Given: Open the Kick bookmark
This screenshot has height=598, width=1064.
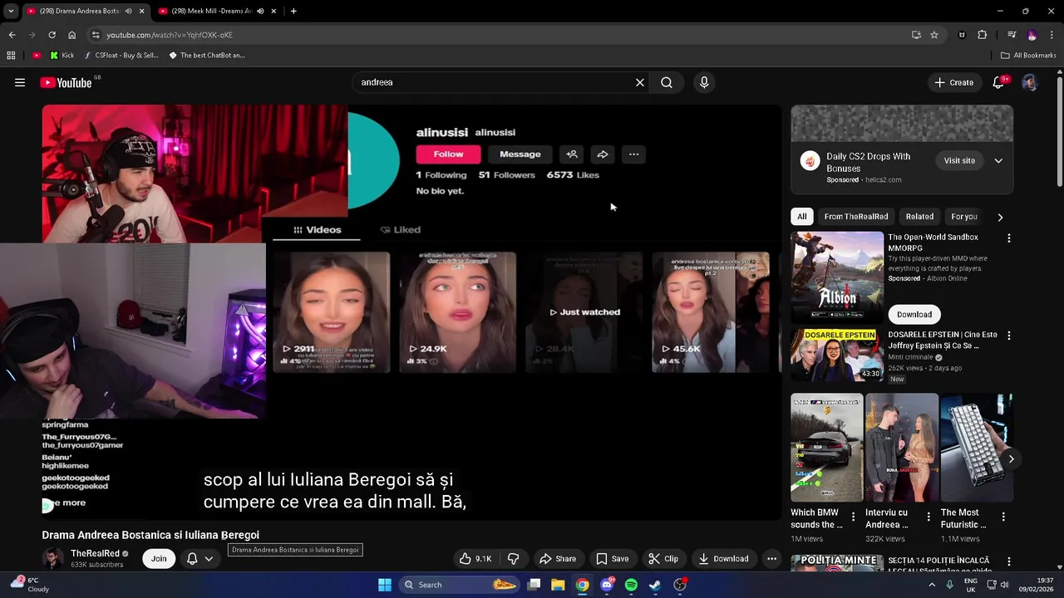Looking at the screenshot, I should [x=62, y=56].
